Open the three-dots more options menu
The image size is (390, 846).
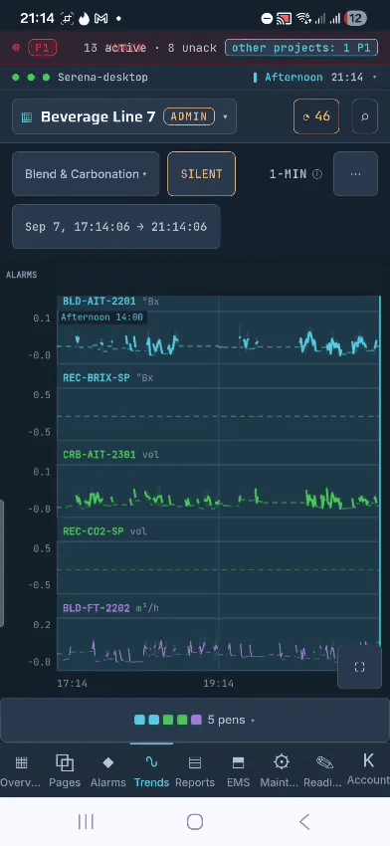[355, 174]
